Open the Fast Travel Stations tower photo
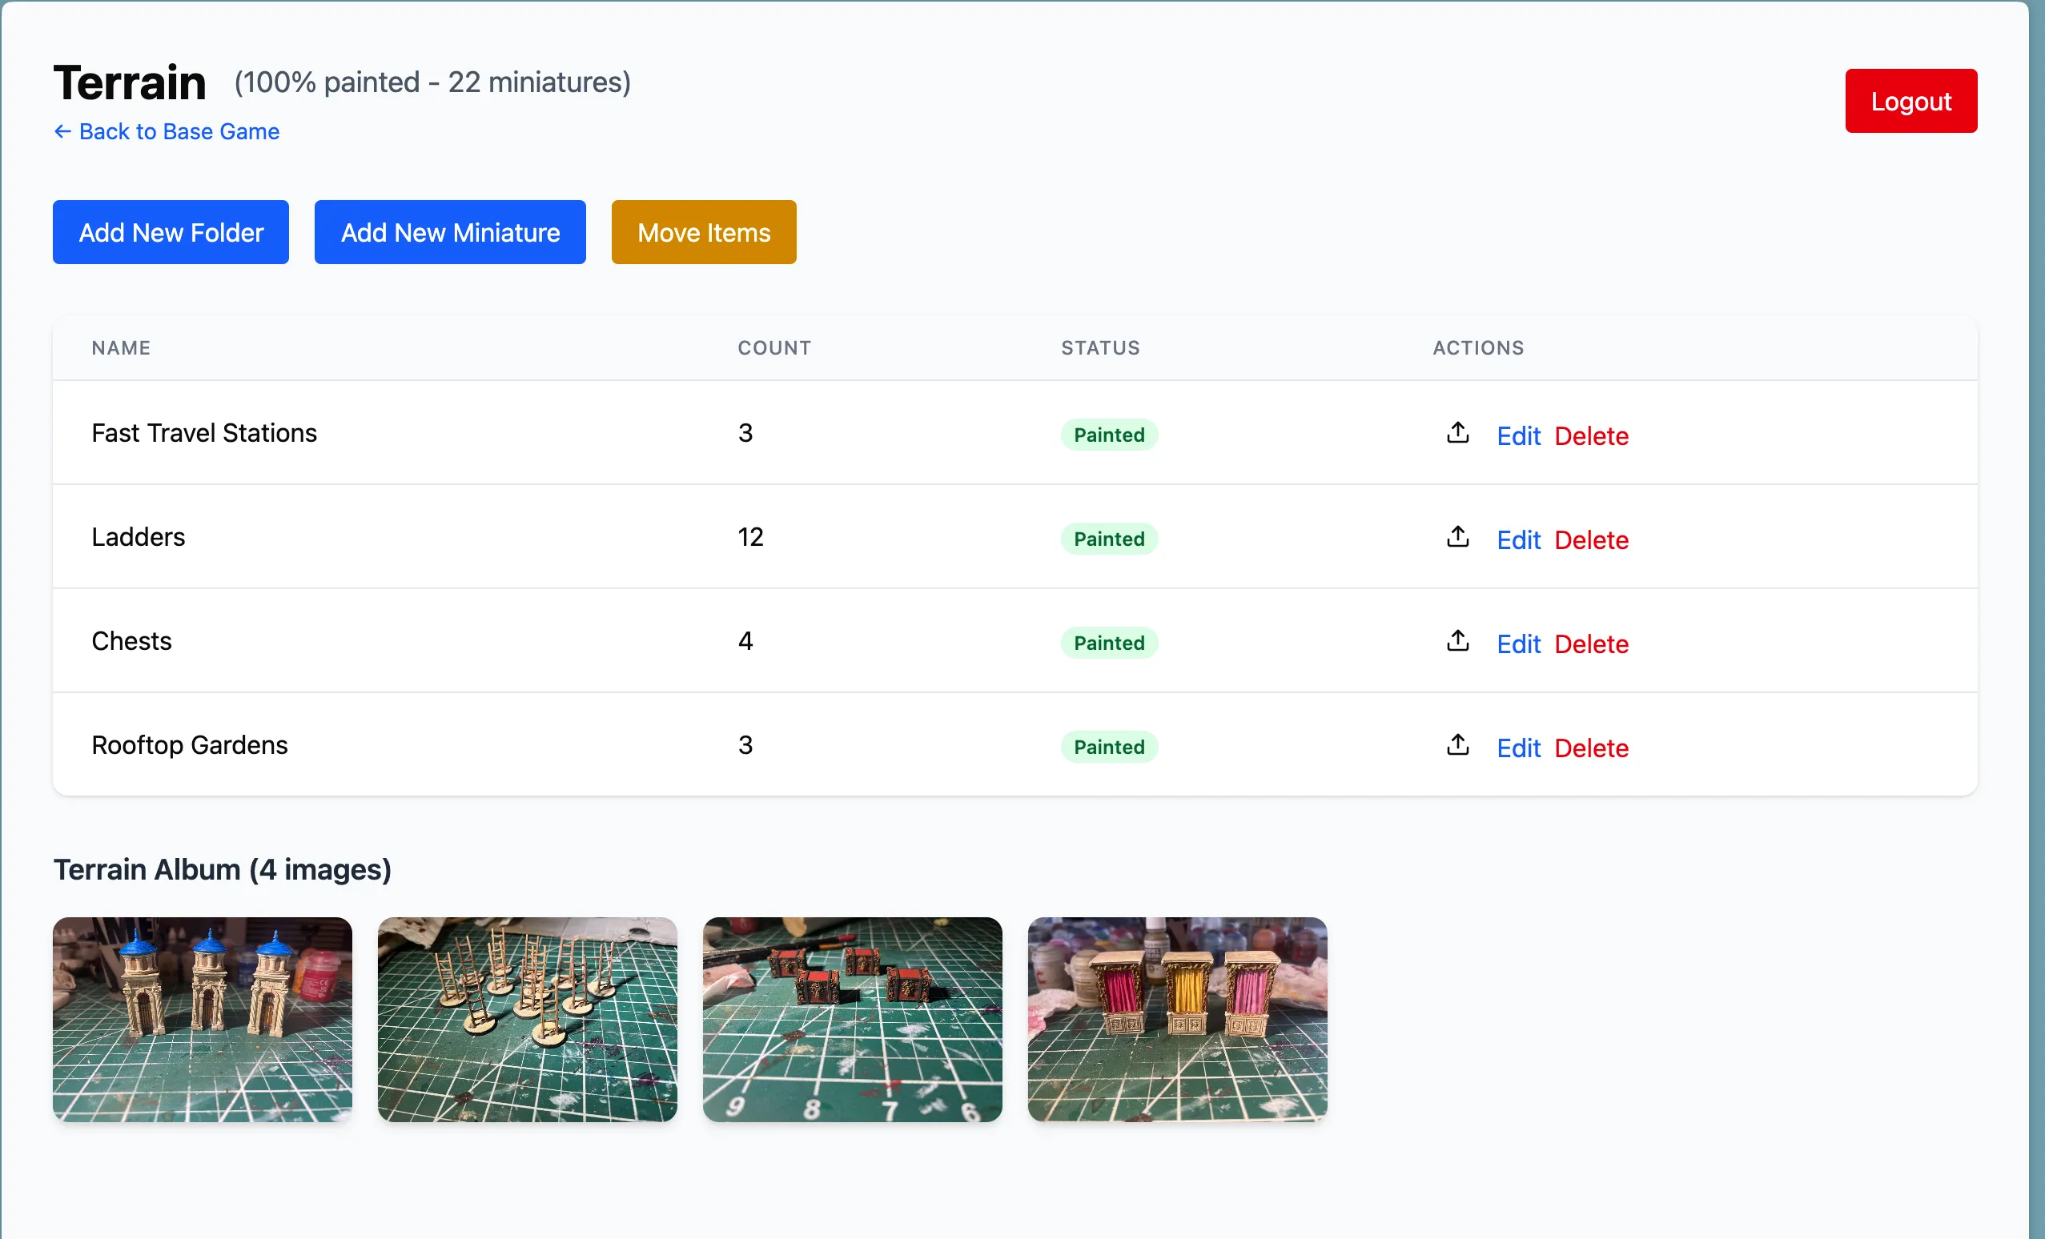Image resolution: width=2045 pixels, height=1239 pixels. [x=203, y=1019]
